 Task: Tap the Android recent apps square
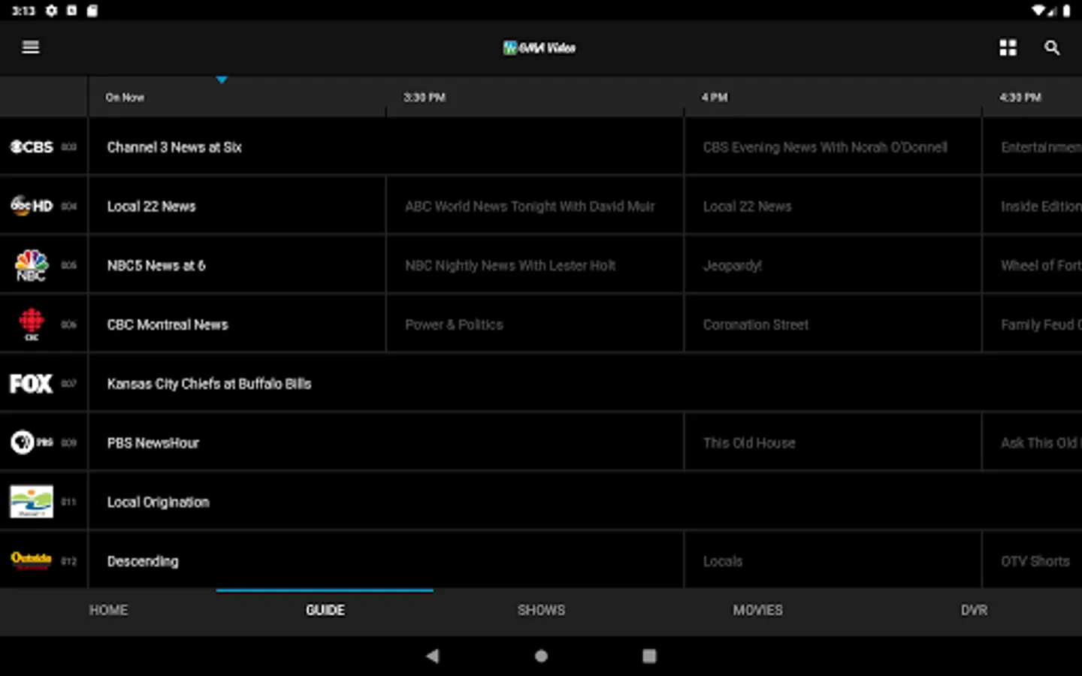(649, 656)
